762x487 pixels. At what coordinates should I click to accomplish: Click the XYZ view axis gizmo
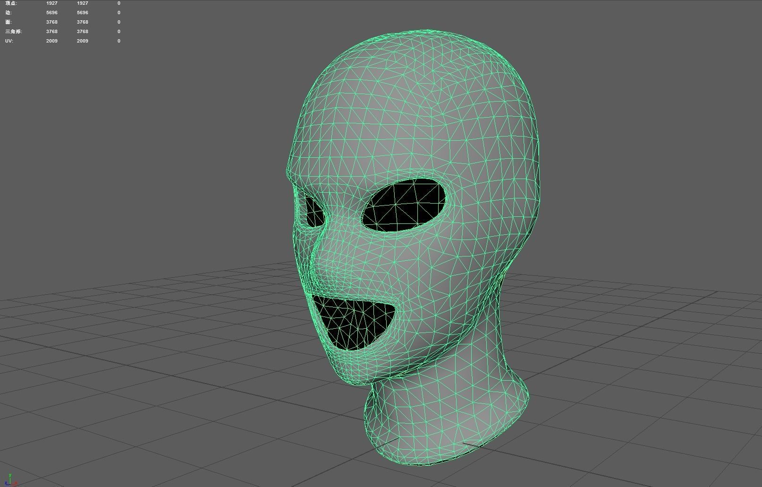(x=10, y=480)
